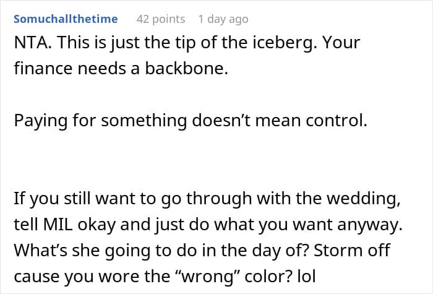The image size is (433, 294).
Task: Open the Somuchallthetime user profile link
Action: click(66, 19)
